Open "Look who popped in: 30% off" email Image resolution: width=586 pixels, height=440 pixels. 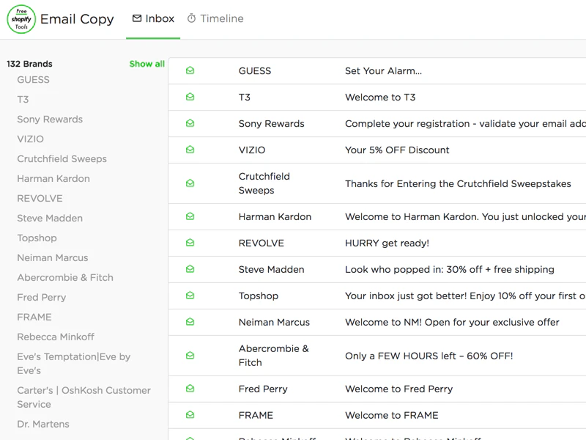tap(449, 270)
